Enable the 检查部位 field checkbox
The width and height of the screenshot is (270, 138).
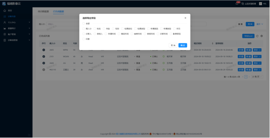pos(122,29)
